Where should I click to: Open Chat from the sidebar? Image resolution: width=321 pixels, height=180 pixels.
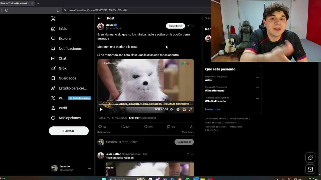point(59,58)
